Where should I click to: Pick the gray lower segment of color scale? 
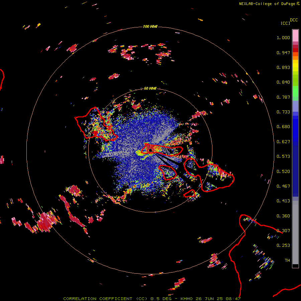click(295, 232)
